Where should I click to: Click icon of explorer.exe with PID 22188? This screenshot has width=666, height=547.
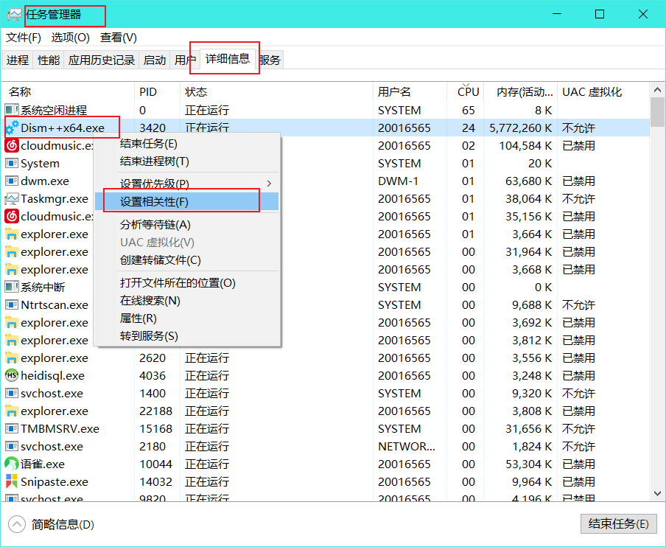(x=12, y=411)
